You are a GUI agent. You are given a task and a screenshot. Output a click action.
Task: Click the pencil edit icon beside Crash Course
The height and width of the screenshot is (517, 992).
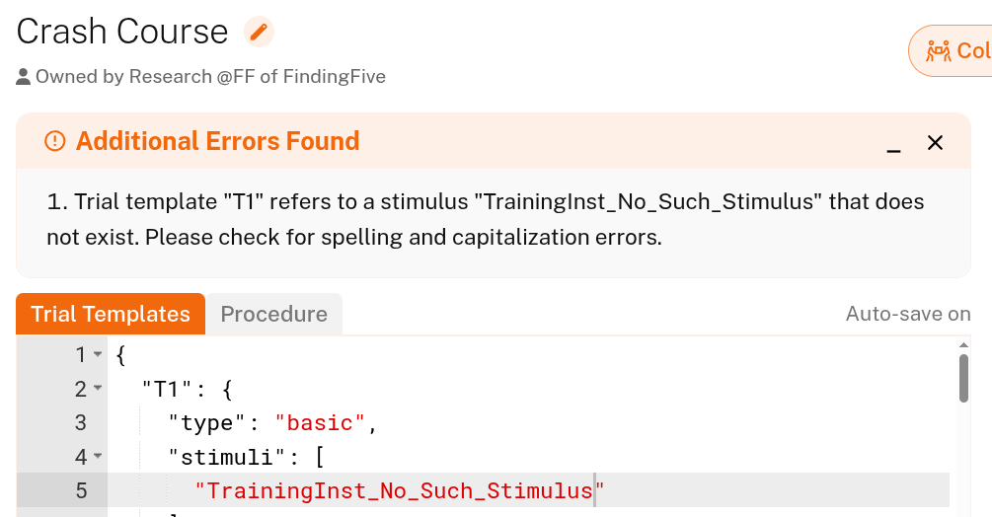point(259,32)
